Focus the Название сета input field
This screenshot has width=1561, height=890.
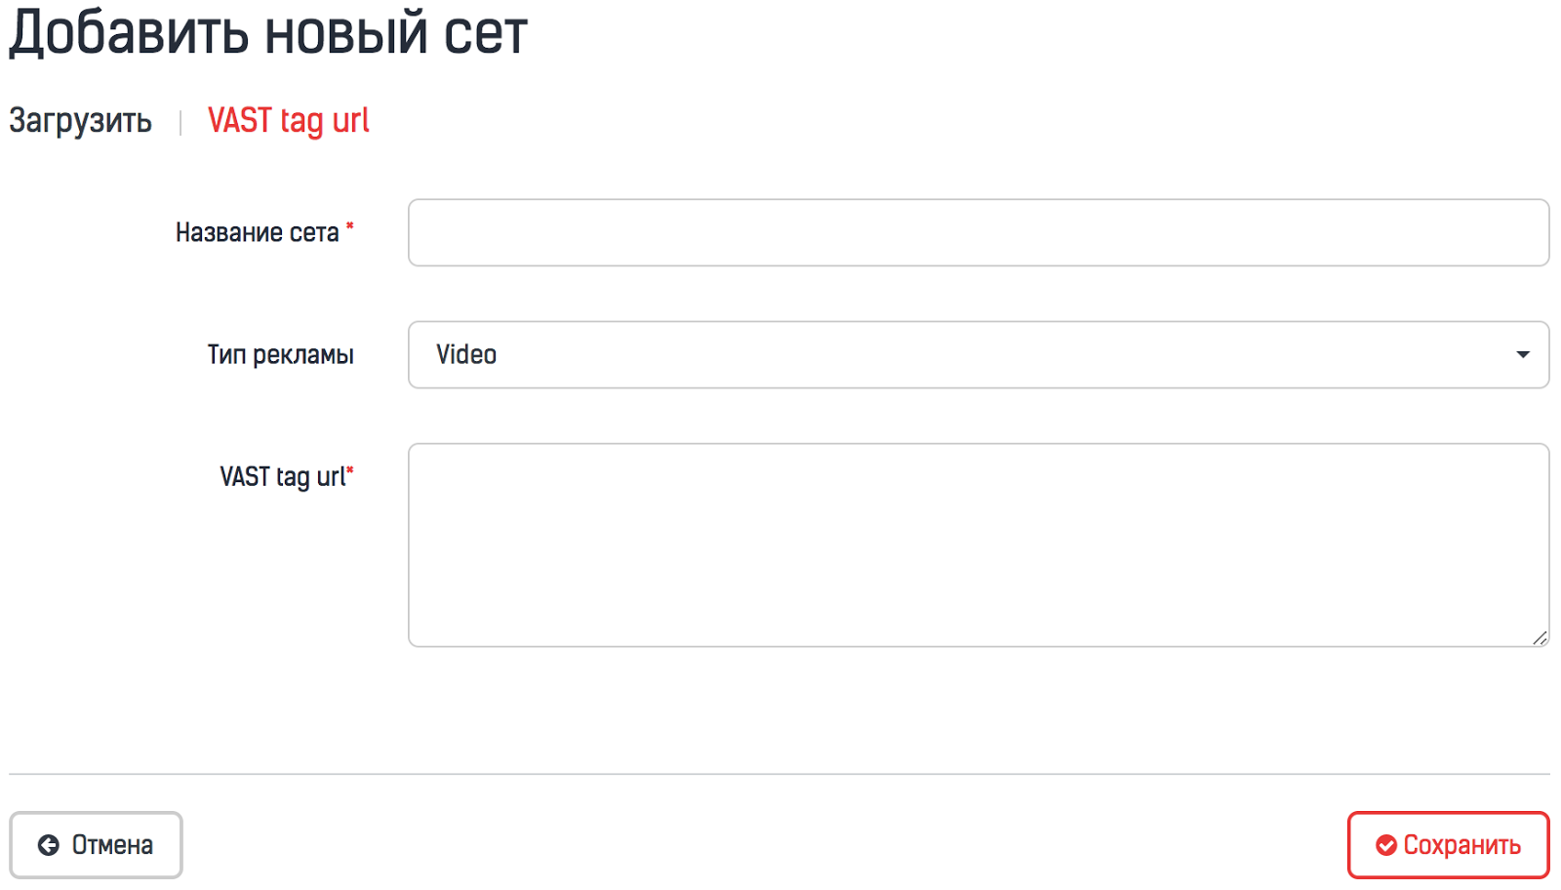[978, 232]
